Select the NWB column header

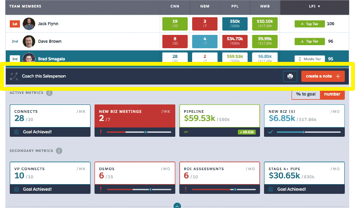tap(265, 6)
